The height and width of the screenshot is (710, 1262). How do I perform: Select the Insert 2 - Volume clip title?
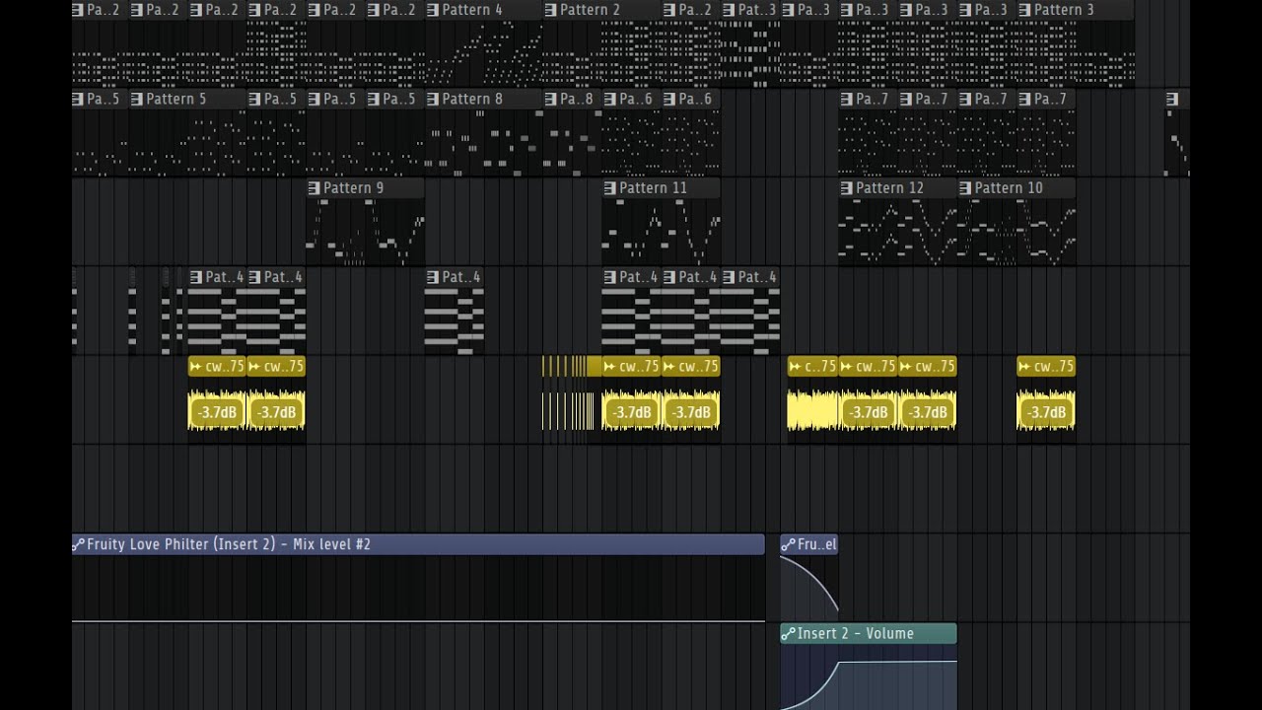coord(856,634)
